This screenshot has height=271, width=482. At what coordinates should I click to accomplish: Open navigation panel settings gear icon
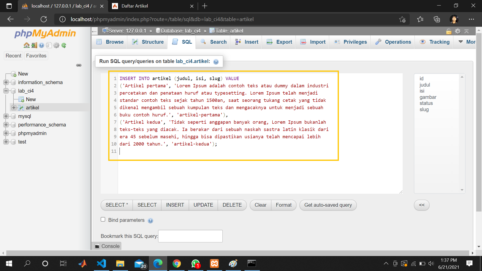(56, 45)
